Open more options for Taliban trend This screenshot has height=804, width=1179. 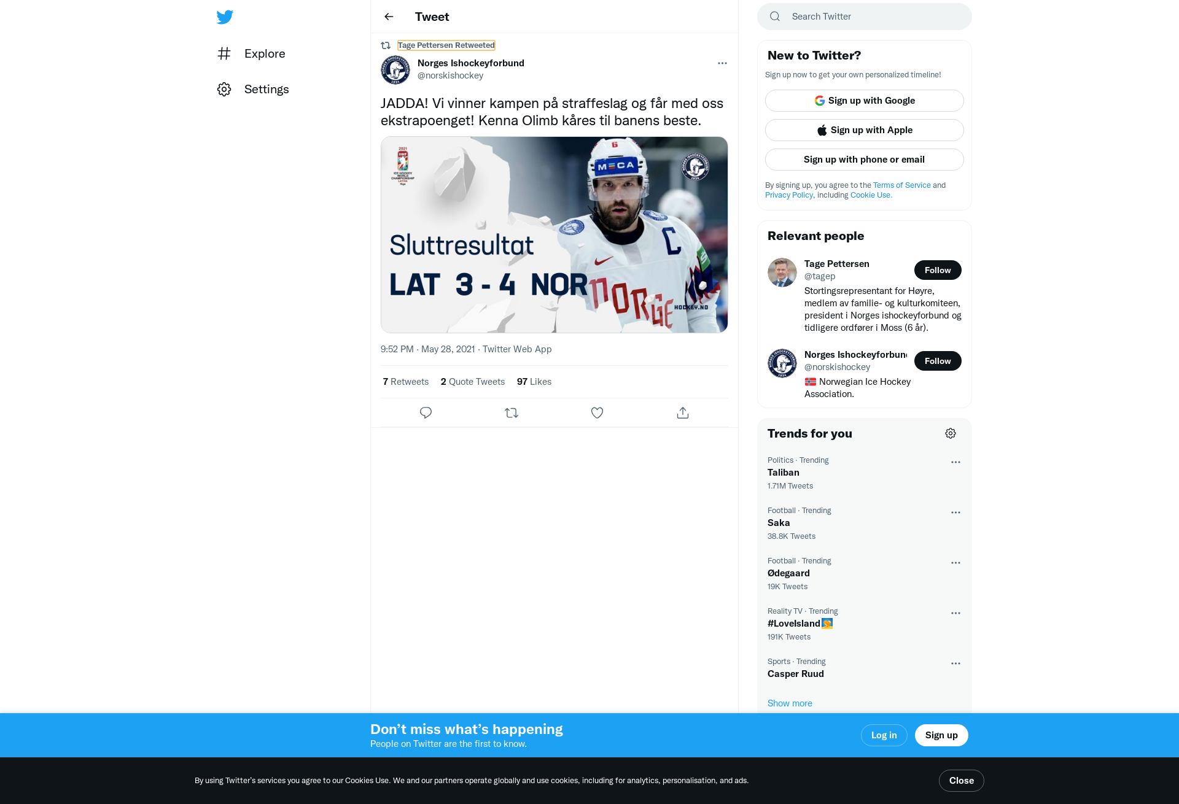[x=955, y=462]
